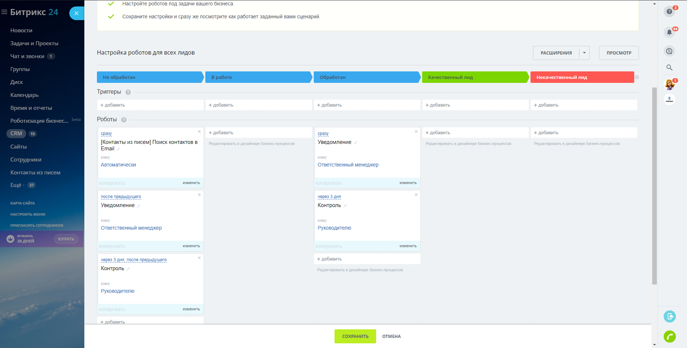This screenshot has width=687, height=348.
Task: Open the hamburger menu beside the Битрикс 24 logo
Action: tap(4, 12)
